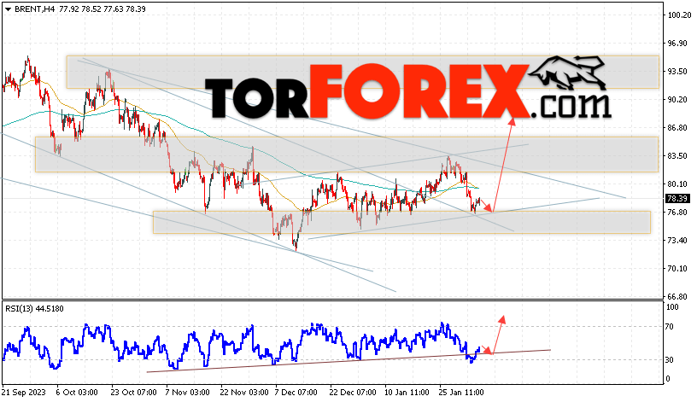Click the 66.80 price axis label
697x402 pixels.
(678, 297)
